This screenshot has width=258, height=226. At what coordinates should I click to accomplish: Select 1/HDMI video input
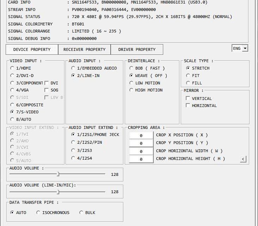[12, 68]
